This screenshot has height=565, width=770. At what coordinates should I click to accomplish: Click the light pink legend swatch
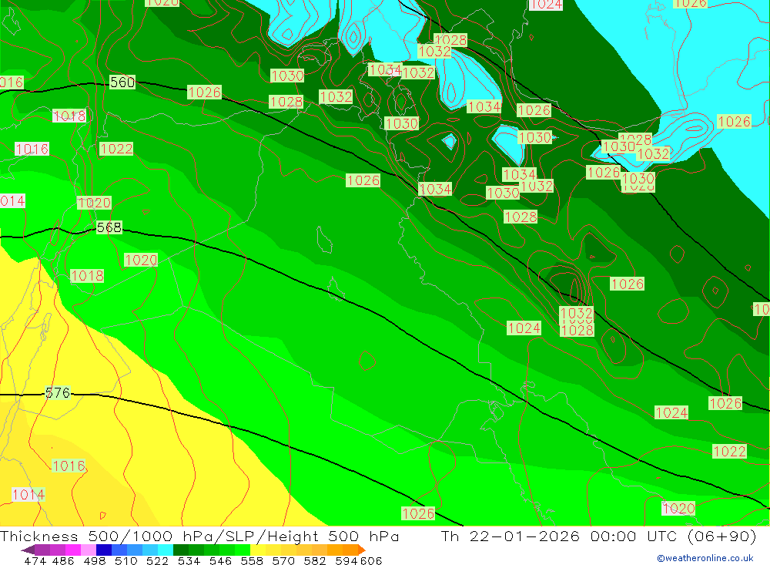click(89, 550)
